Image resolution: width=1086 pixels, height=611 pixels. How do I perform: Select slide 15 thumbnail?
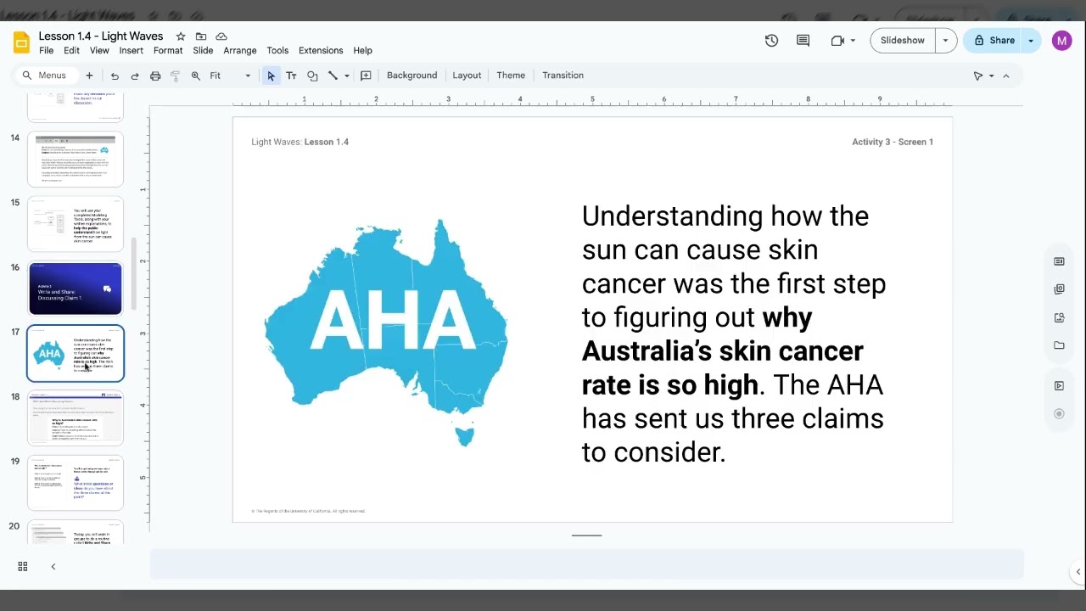(x=76, y=224)
